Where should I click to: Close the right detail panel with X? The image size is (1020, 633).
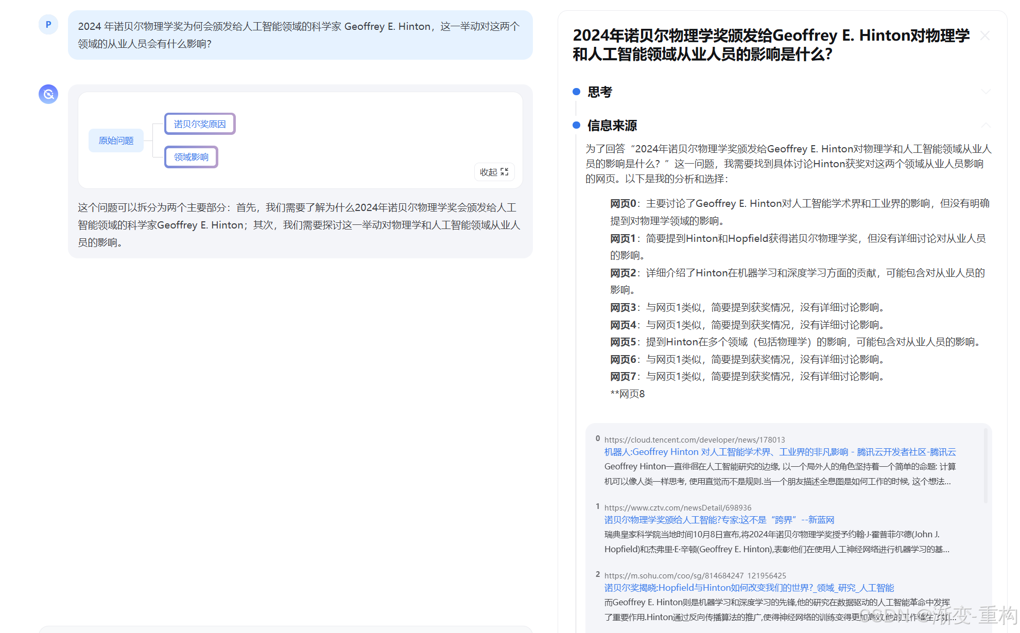pos(985,36)
